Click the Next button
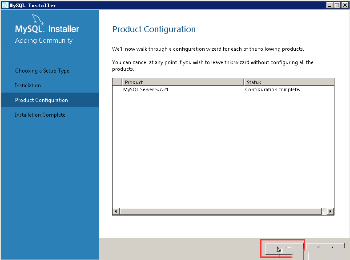Viewport: 350px width, 260px height. 284,248
